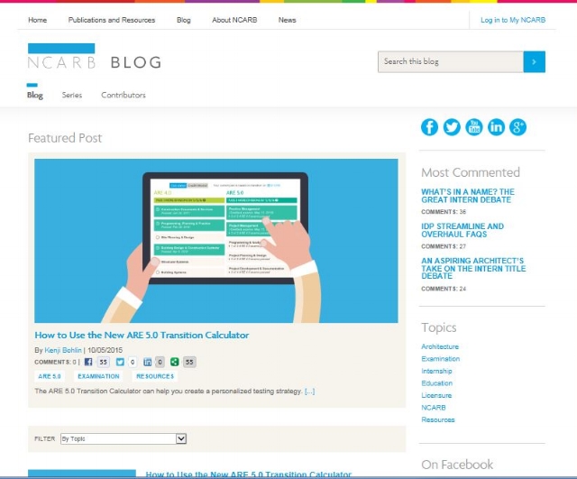Image resolution: width=577 pixels, height=479 pixels.
Task: Click the green ShareThis icon
Action: tap(175, 362)
